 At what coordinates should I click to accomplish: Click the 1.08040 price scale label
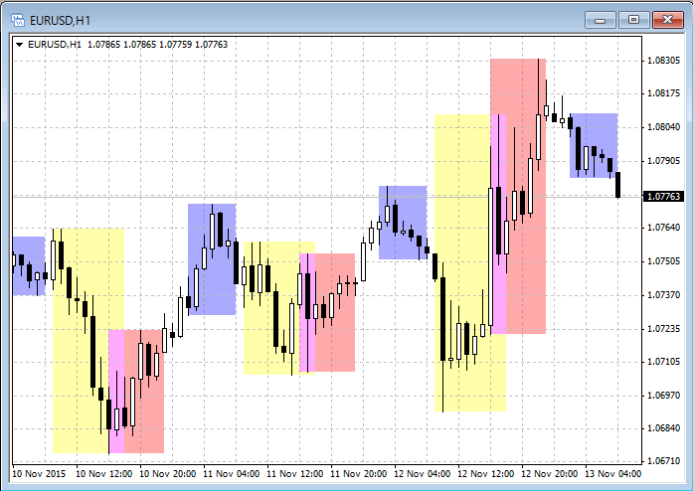(x=663, y=127)
